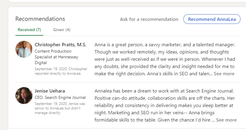Open Christopher Pratts' profile photo
The image size is (246, 130).
(x=24, y=49)
